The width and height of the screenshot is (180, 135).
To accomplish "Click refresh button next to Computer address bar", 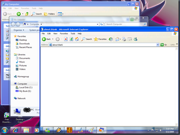I will [101, 24].
